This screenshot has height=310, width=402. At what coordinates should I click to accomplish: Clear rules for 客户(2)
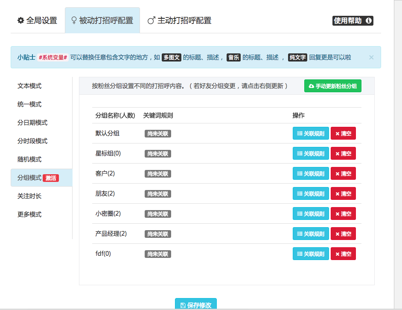click(x=343, y=173)
